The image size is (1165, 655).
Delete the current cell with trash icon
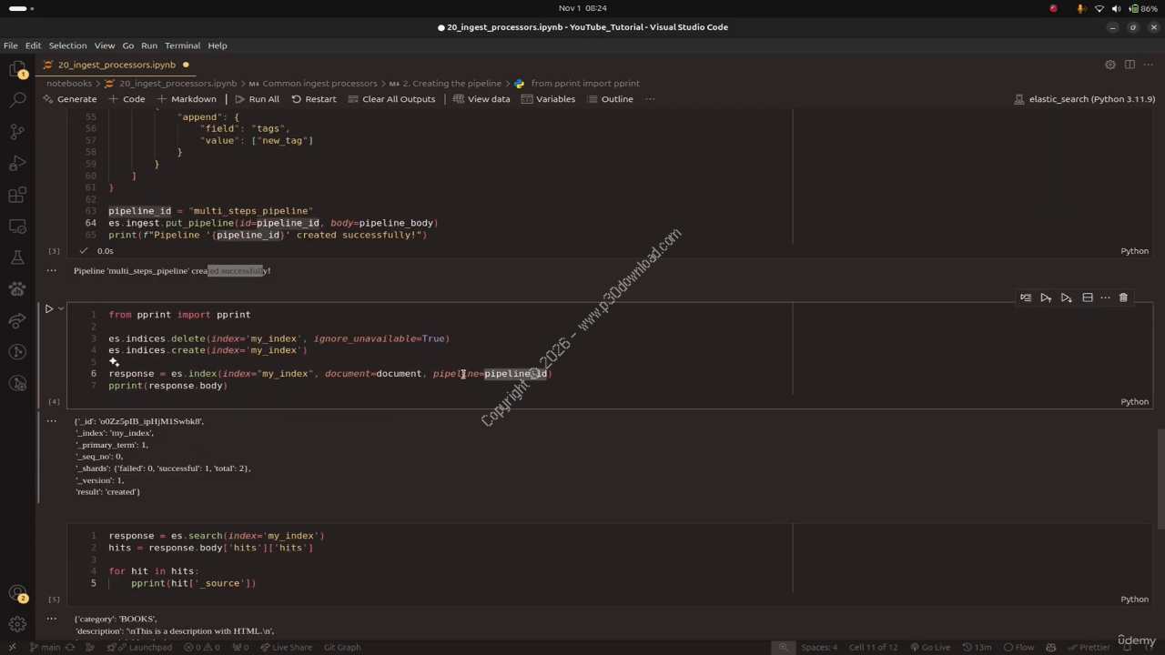click(1123, 297)
